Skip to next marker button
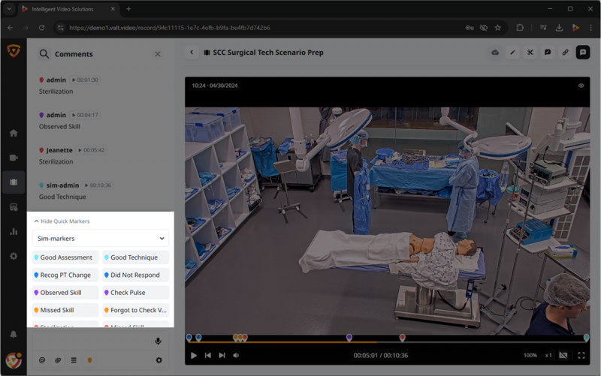Image resolution: width=601 pixels, height=376 pixels. (x=222, y=355)
